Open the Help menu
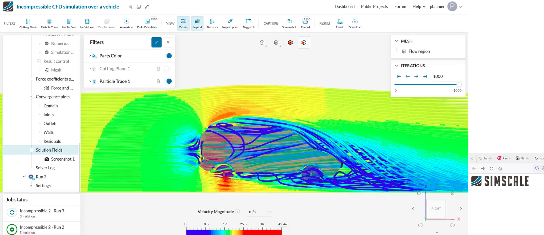The image size is (544, 235). [419, 7]
